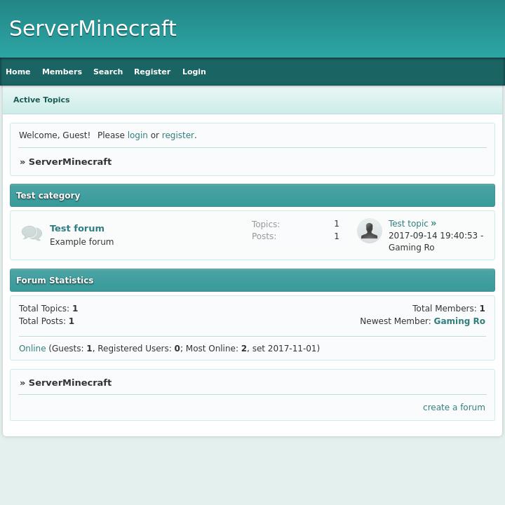
Task: Click the Online users link
Action: [32, 349]
